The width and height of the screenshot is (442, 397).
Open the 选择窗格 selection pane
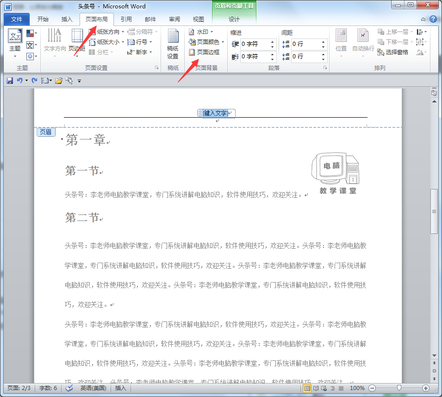pos(392,52)
